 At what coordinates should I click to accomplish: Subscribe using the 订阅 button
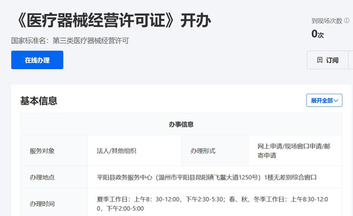tap(328, 60)
